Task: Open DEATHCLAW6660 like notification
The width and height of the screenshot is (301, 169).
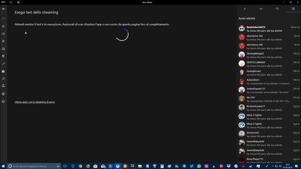Action: point(269,64)
